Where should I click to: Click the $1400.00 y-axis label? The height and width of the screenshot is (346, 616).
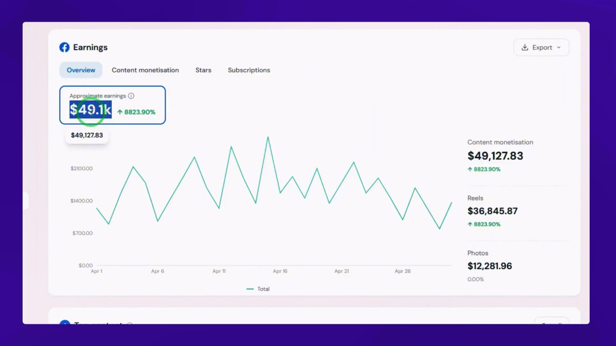tap(82, 201)
